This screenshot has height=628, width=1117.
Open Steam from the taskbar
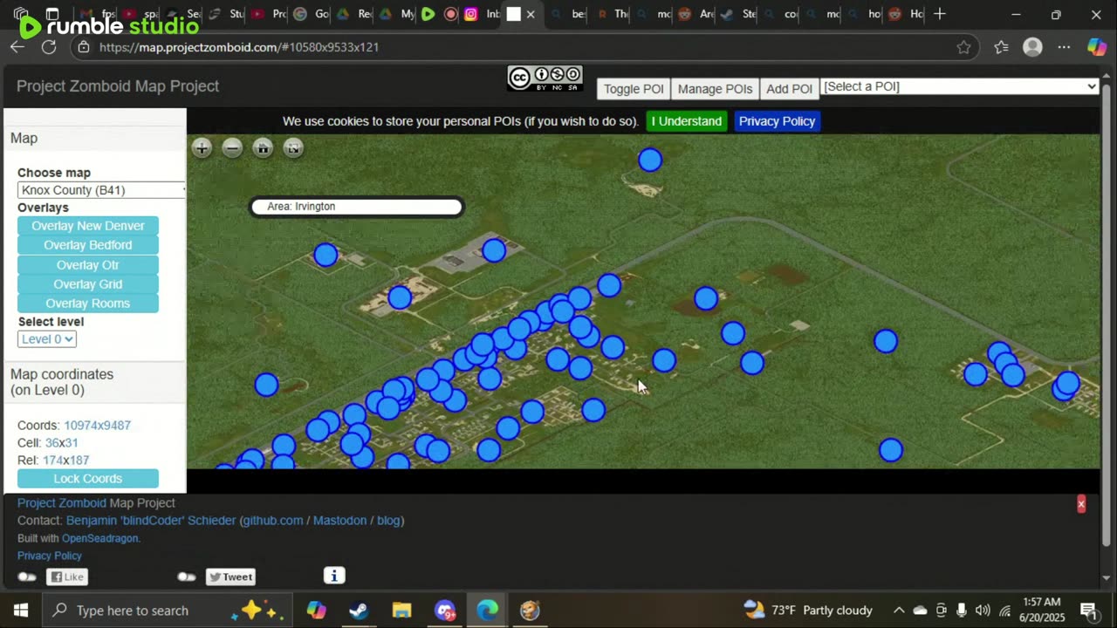(x=359, y=611)
